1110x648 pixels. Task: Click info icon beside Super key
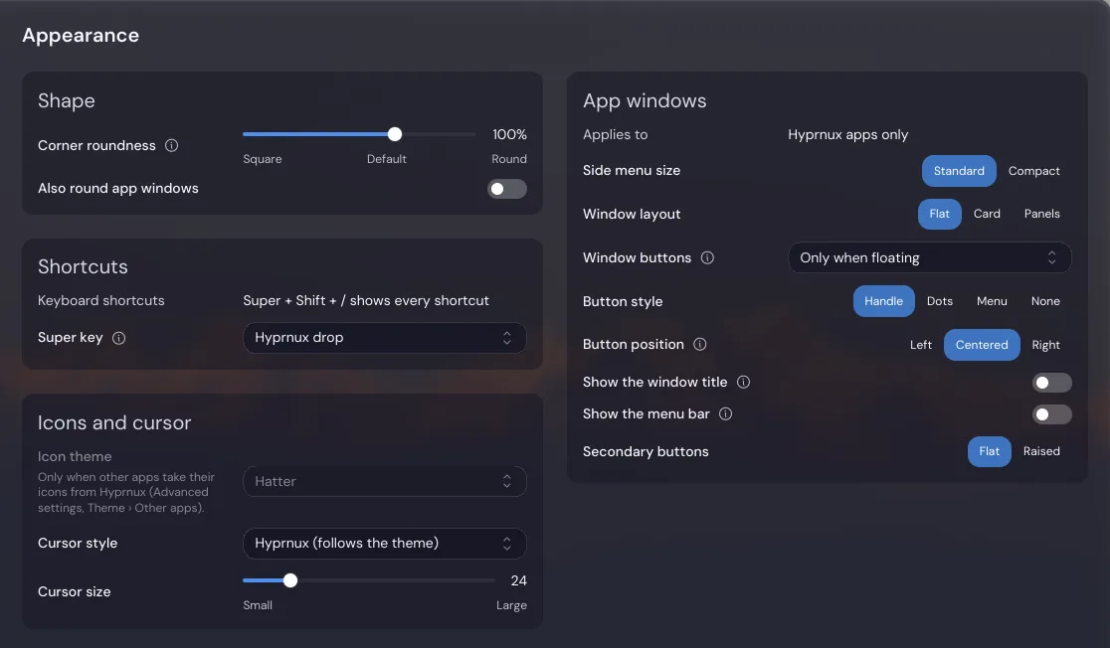[x=119, y=338]
